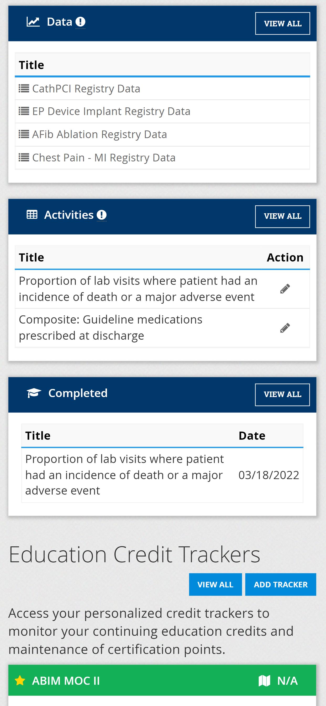
Task: Open AFib Ablation Registry Data
Action: 99,134
